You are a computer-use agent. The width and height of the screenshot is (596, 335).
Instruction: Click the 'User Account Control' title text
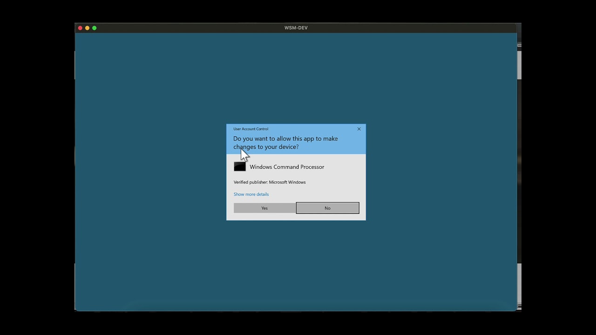click(x=251, y=129)
